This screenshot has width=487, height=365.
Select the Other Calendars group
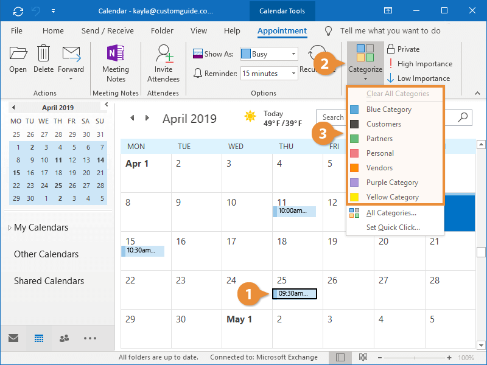tap(46, 254)
